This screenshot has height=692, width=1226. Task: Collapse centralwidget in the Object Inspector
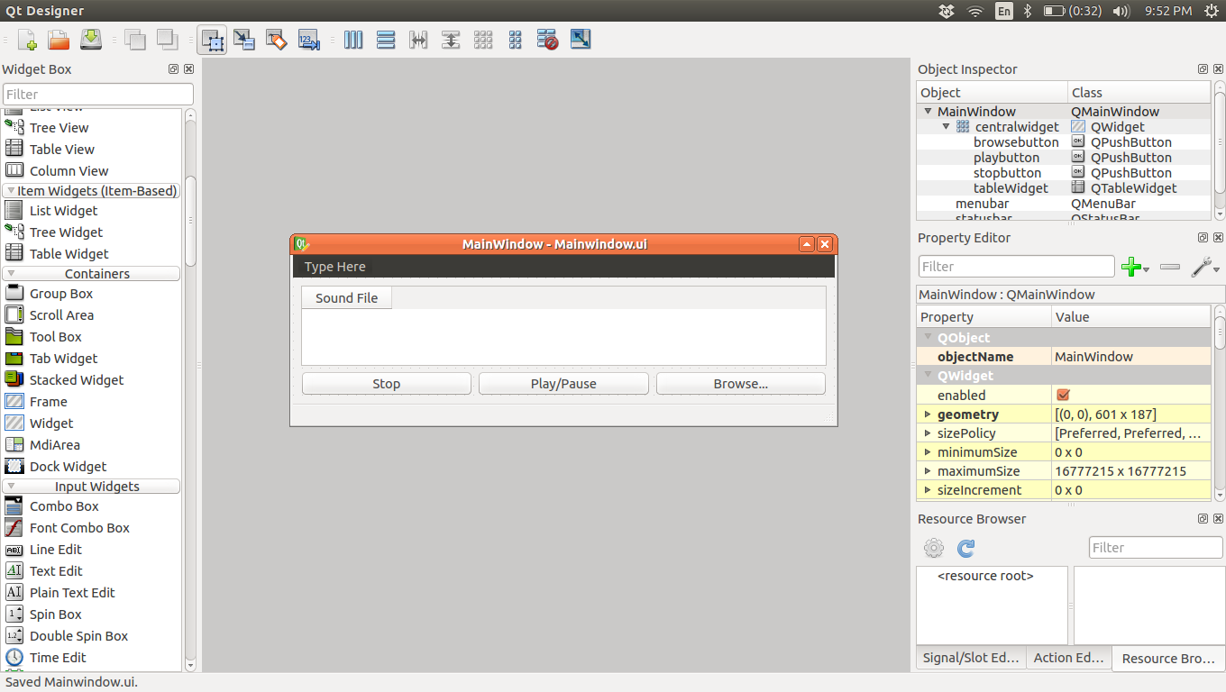pos(945,126)
